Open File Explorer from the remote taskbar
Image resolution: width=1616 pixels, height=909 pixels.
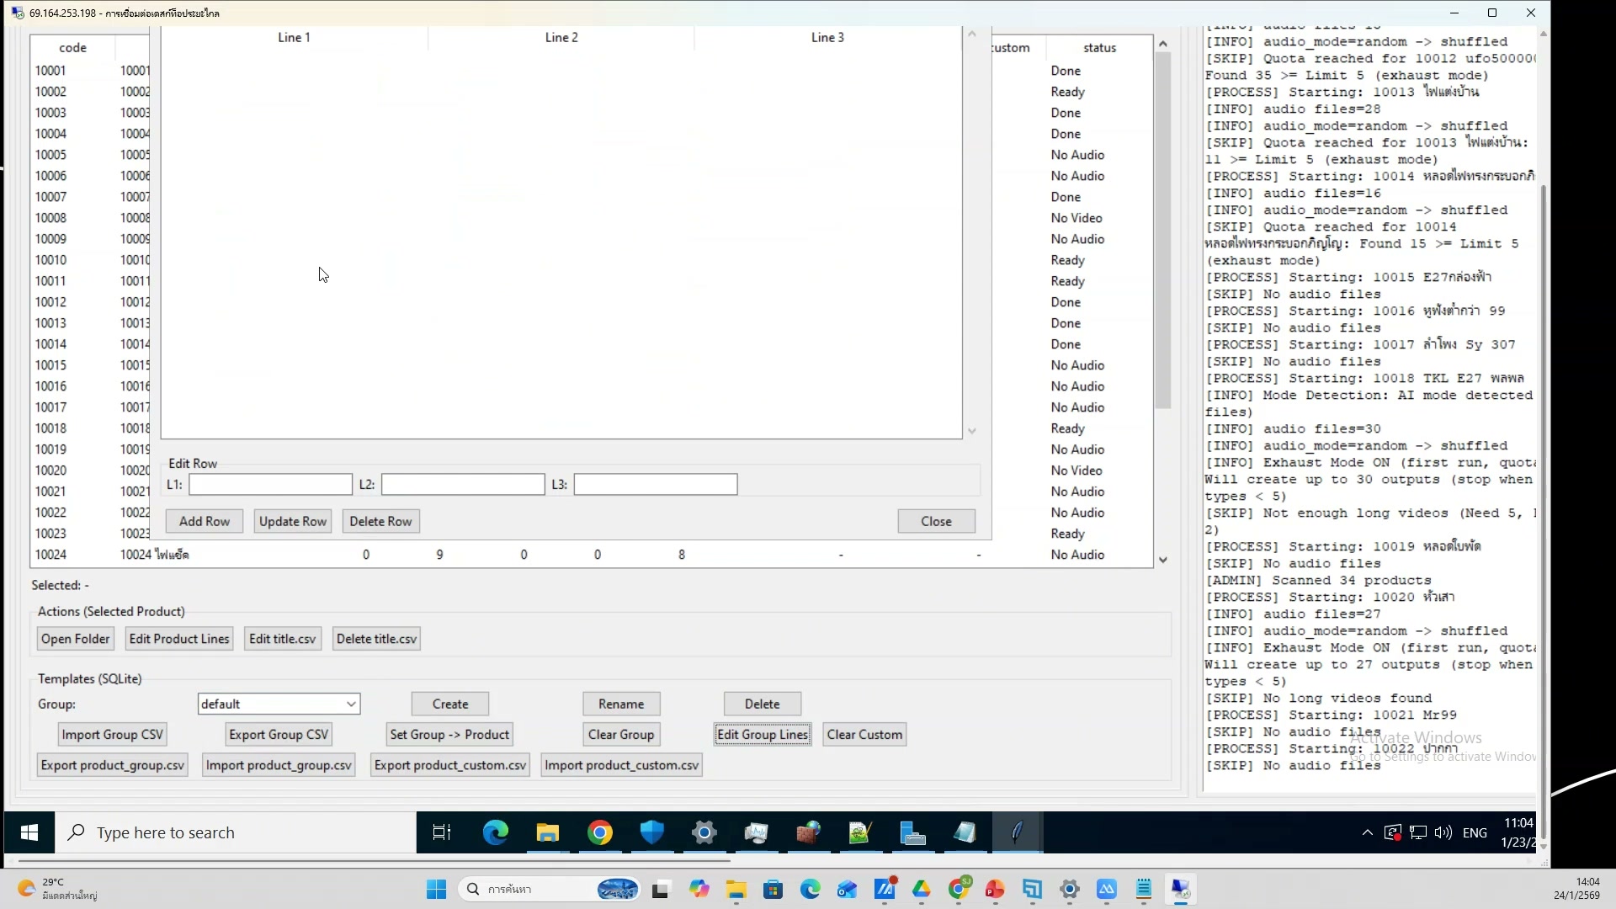(548, 832)
